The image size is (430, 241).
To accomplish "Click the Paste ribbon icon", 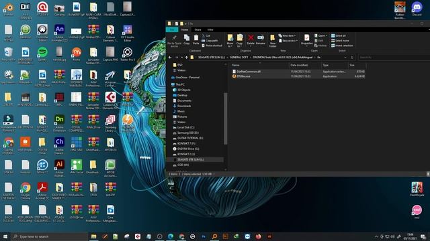I will (x=196, y=39).
